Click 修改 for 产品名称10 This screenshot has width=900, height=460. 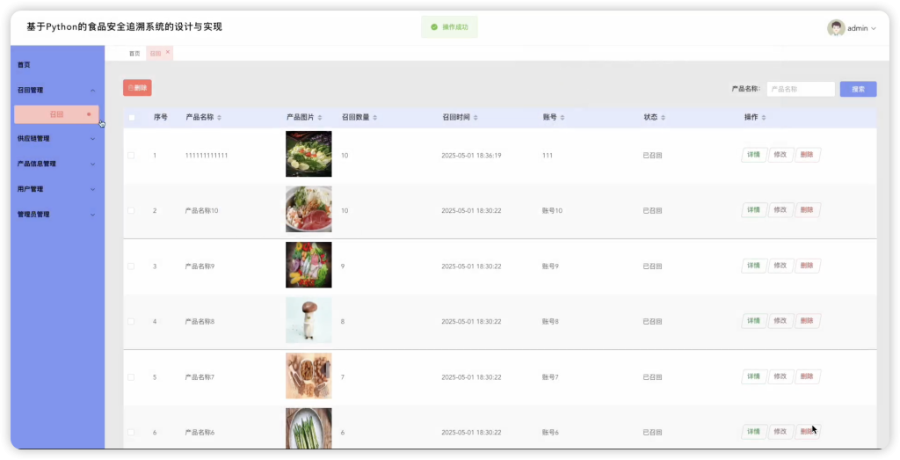coord(780,210)
